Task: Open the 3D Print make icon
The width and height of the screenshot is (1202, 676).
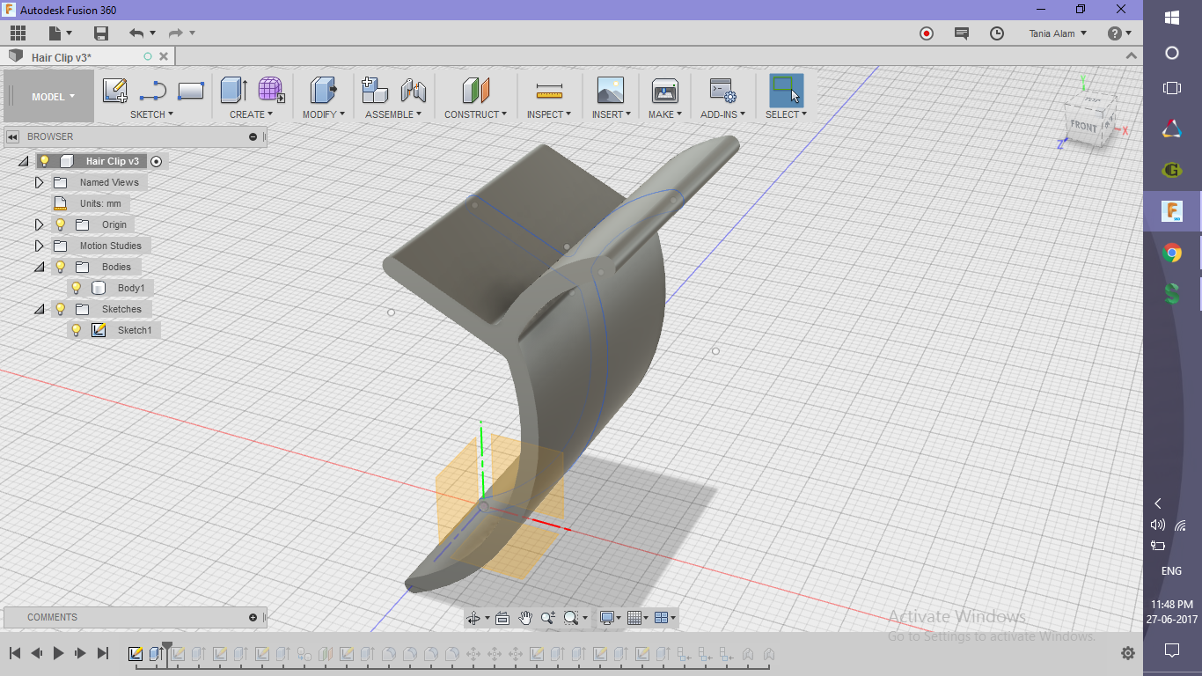Action: point(664,90)
